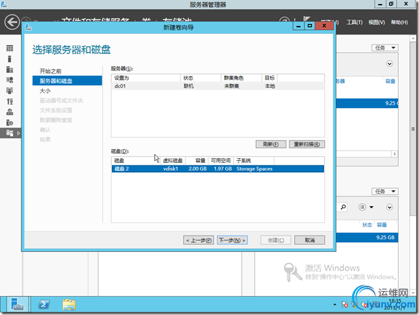Show hidden tray icons arrow
The height and width of the screenshot is (315, 419).
[x=335, y=305]
